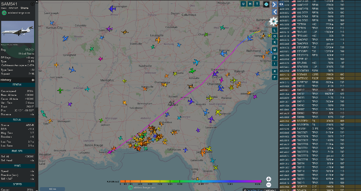
Task: Select the RNGR871 table row
Action: (320, 133)
